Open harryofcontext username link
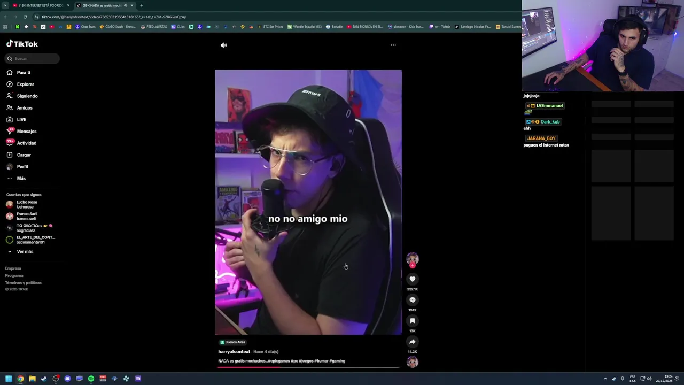This screenshot has height=385, width=684. [234, 352]
